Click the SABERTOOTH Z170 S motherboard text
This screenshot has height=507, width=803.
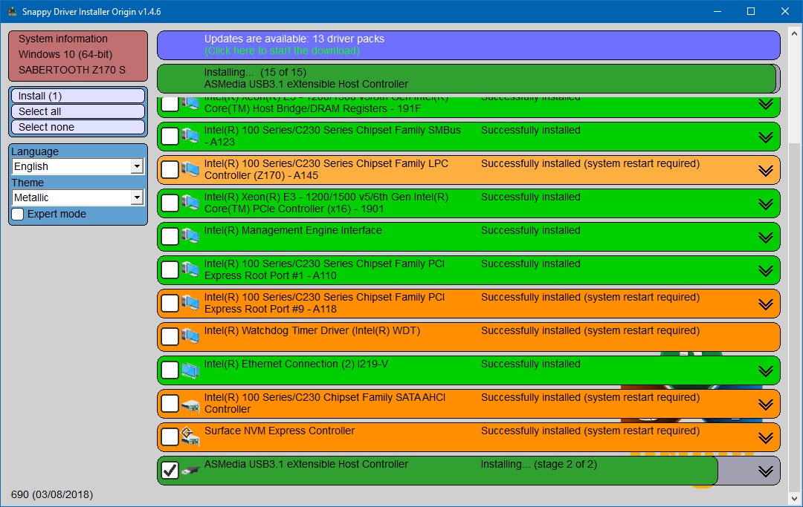pyautogui.click(x=72, y=70)
